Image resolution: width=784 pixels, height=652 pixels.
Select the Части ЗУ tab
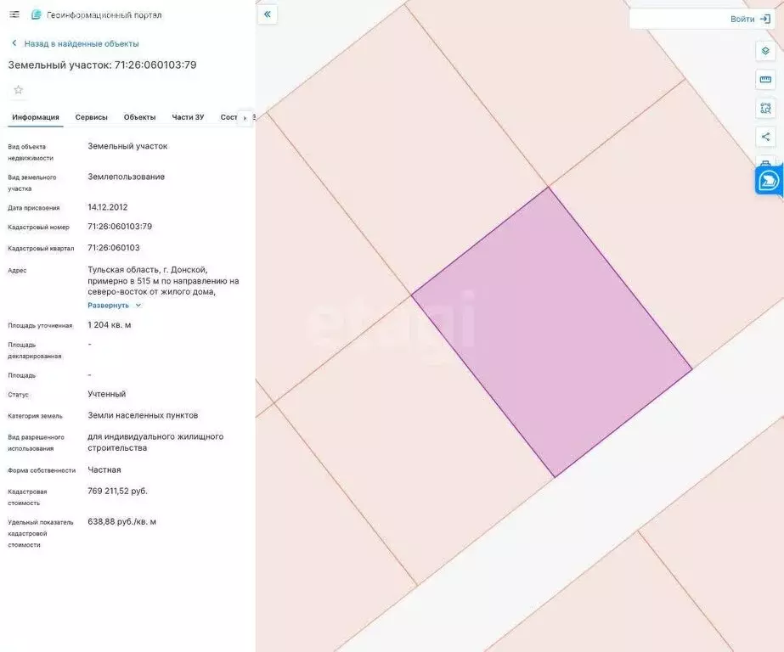point(188,117)
